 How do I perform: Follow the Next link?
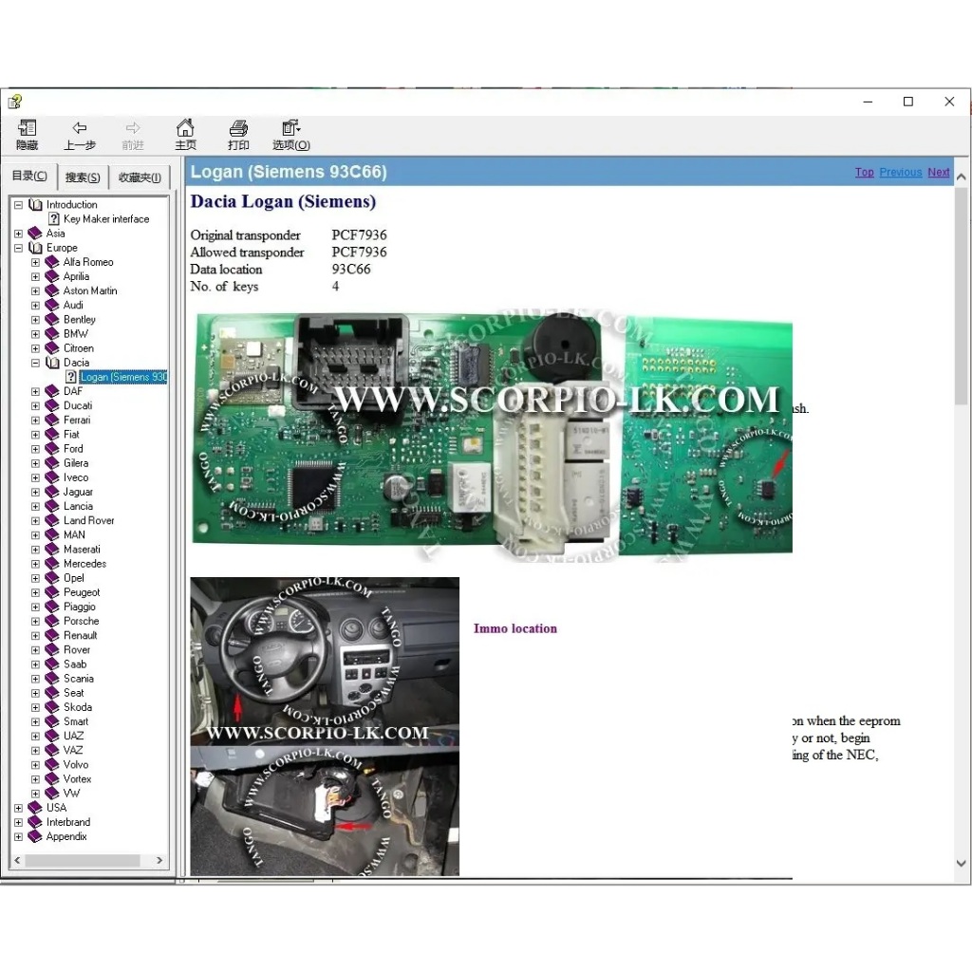(x=939, y=173)
